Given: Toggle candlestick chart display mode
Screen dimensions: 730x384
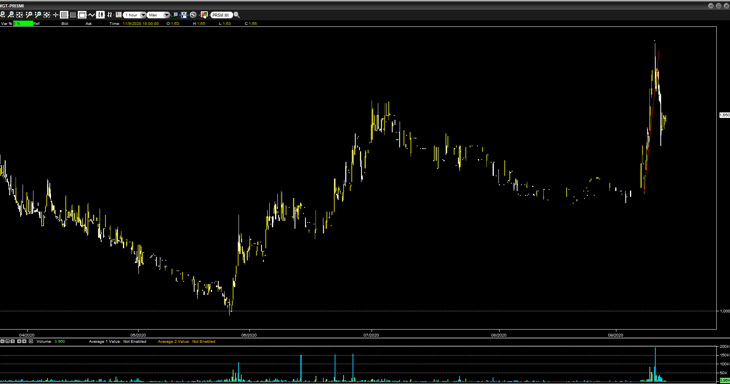Looking at the screenshot, I should [100, 15].
